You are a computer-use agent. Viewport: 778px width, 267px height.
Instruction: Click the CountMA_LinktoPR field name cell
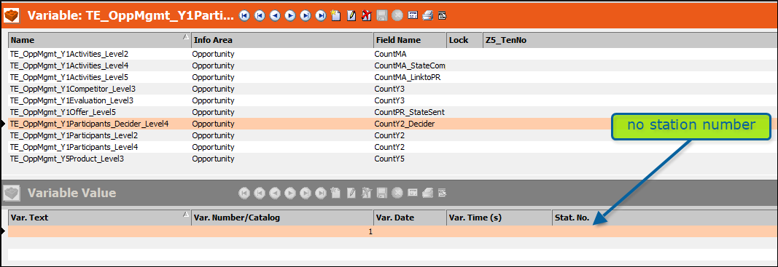pyautogui.click(x=410, y=77)
